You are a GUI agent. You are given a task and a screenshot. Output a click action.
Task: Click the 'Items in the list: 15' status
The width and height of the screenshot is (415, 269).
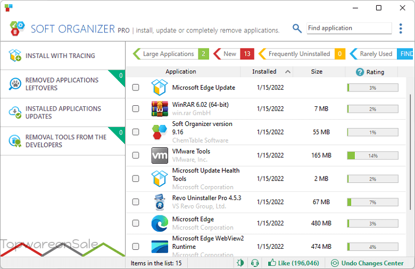point(156,263)
